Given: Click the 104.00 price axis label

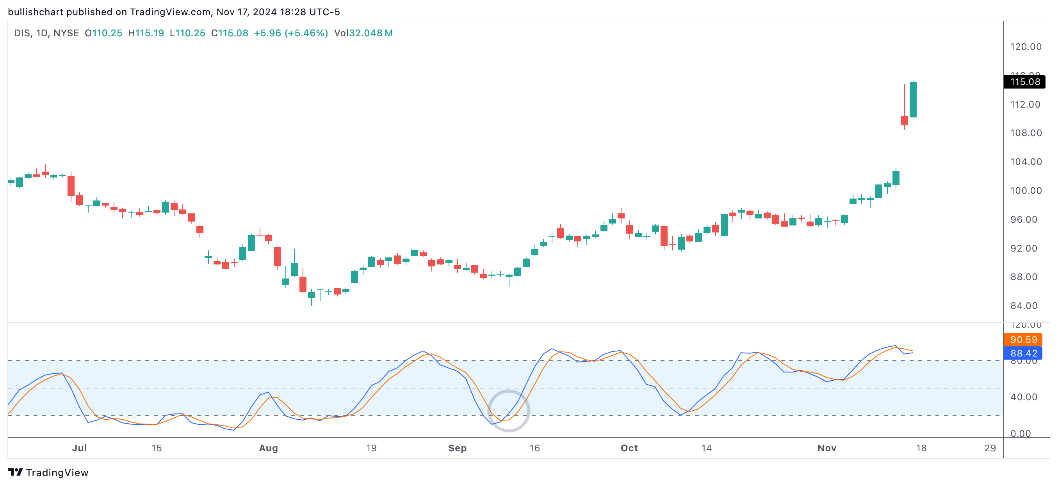Looking at the screenshot, I should [1026, 162].
